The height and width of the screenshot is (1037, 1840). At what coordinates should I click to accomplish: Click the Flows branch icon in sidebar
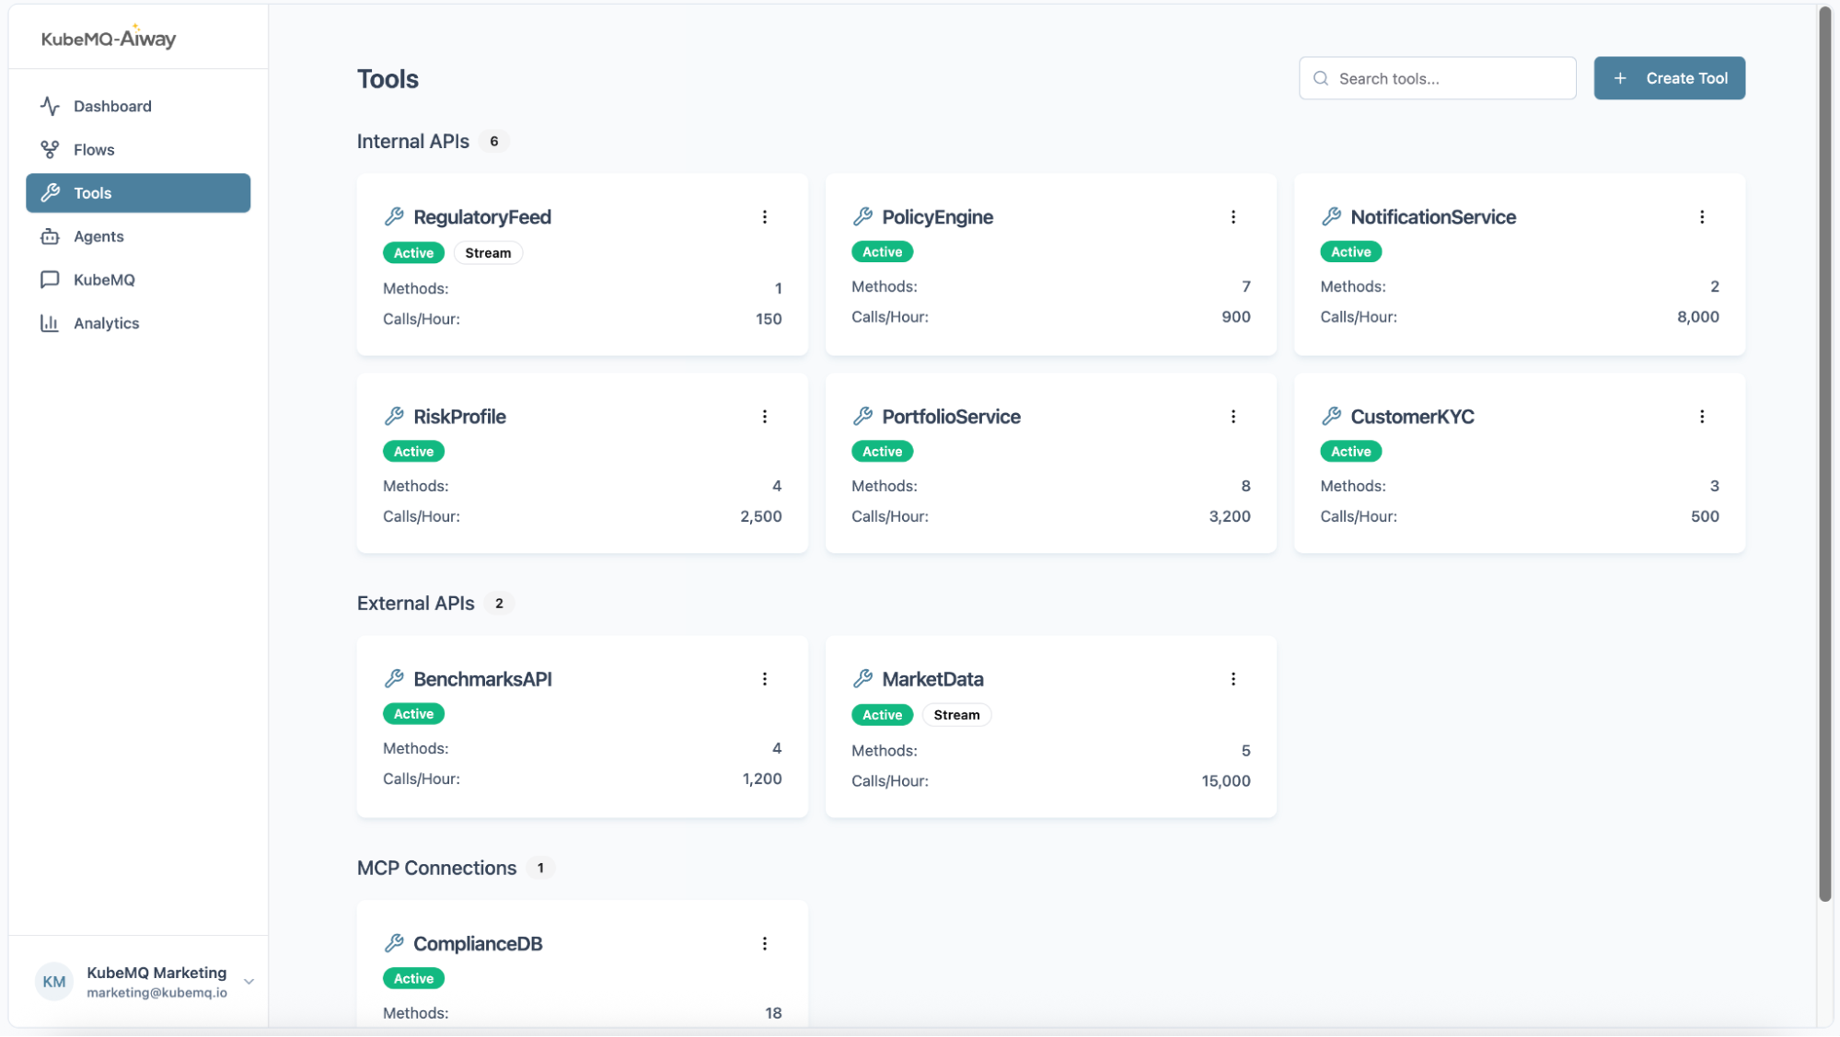[x=50, y=149]
